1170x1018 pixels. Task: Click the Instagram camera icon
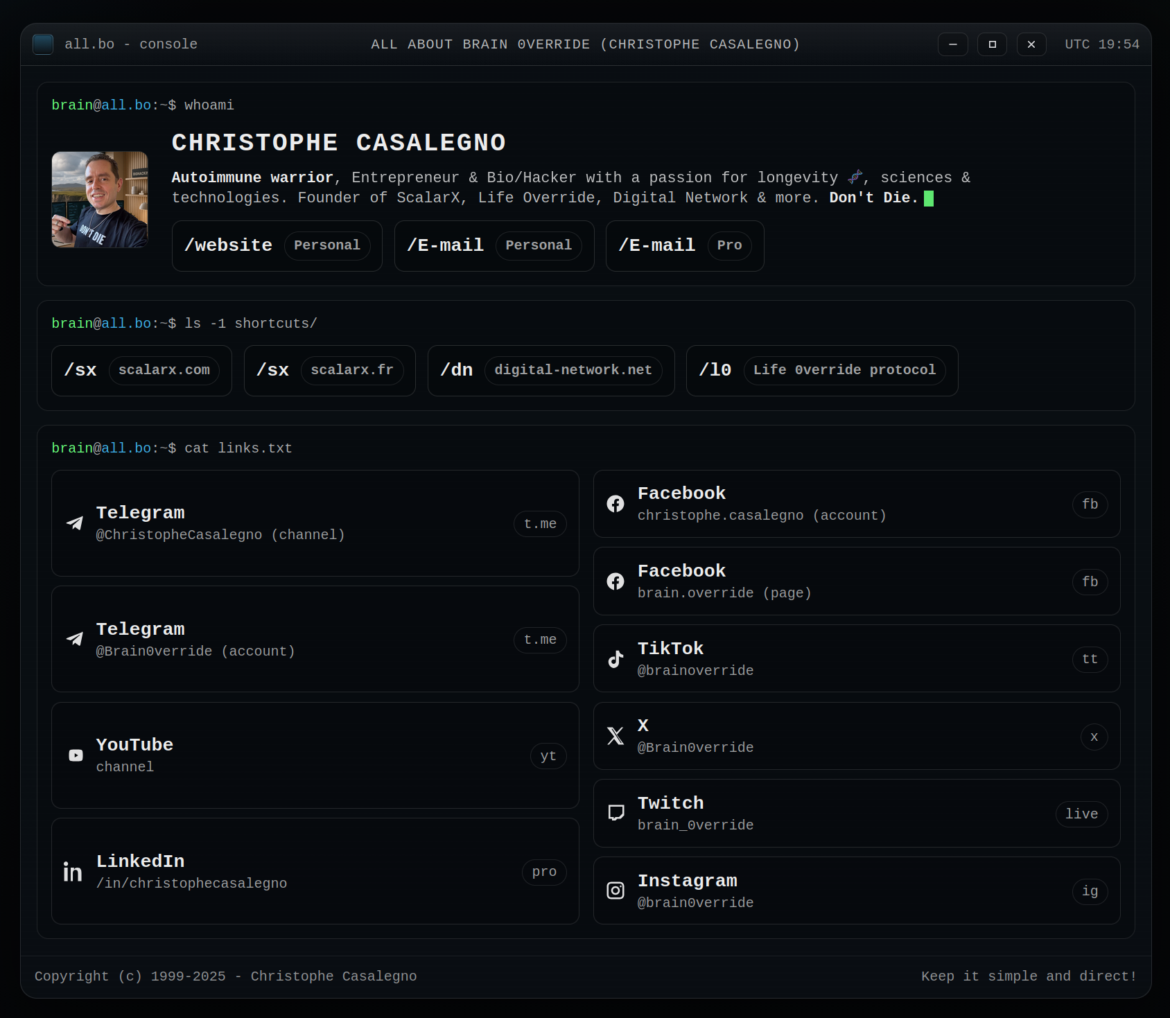click(615, 890)
